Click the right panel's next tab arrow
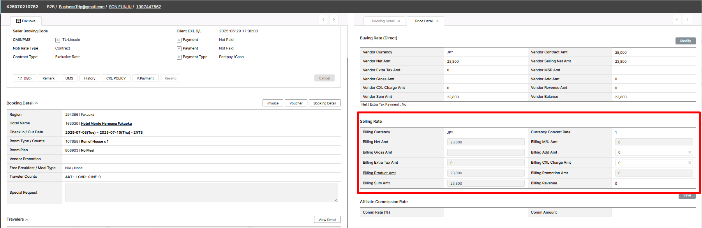This screenshot has height=228, width=702. (x=688, y=19)
